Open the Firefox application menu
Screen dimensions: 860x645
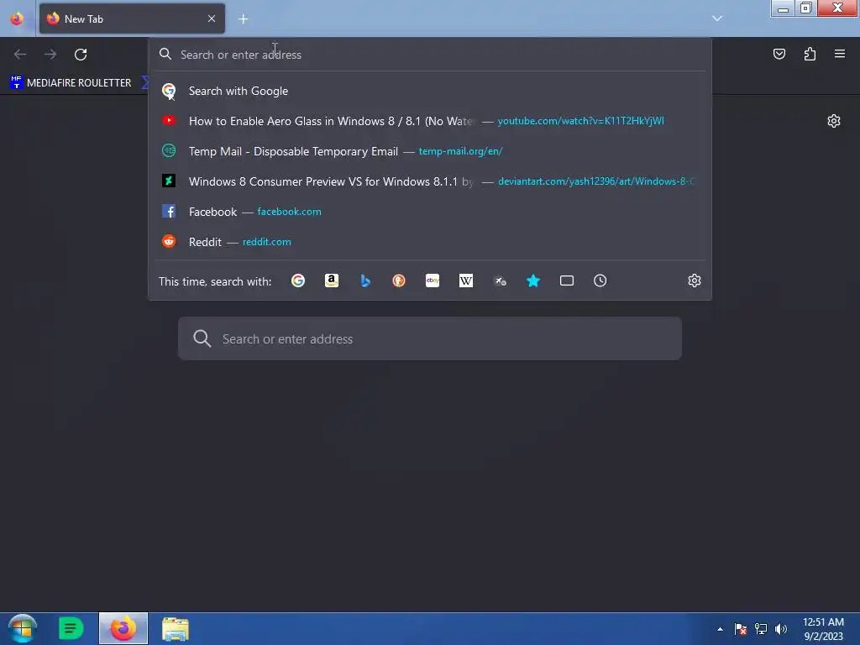point(840,54)
